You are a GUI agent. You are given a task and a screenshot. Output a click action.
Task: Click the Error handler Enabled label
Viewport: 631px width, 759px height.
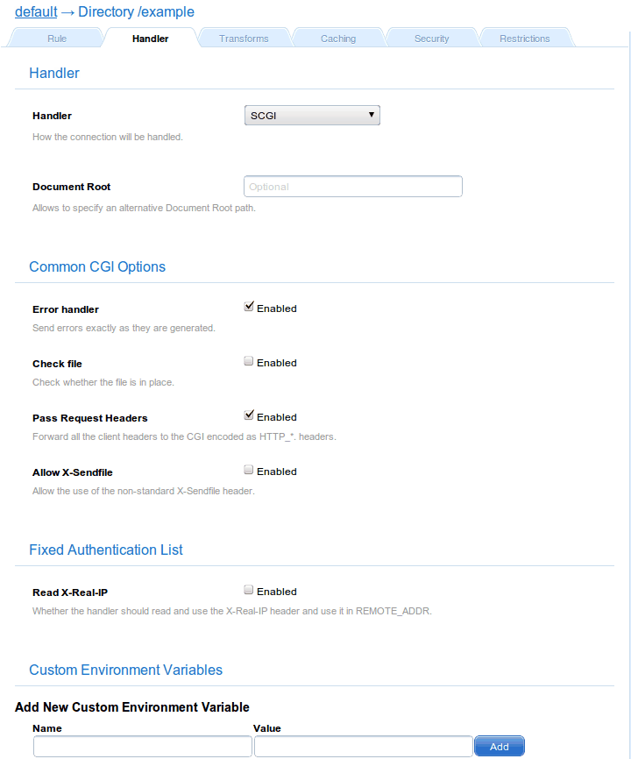277,309
